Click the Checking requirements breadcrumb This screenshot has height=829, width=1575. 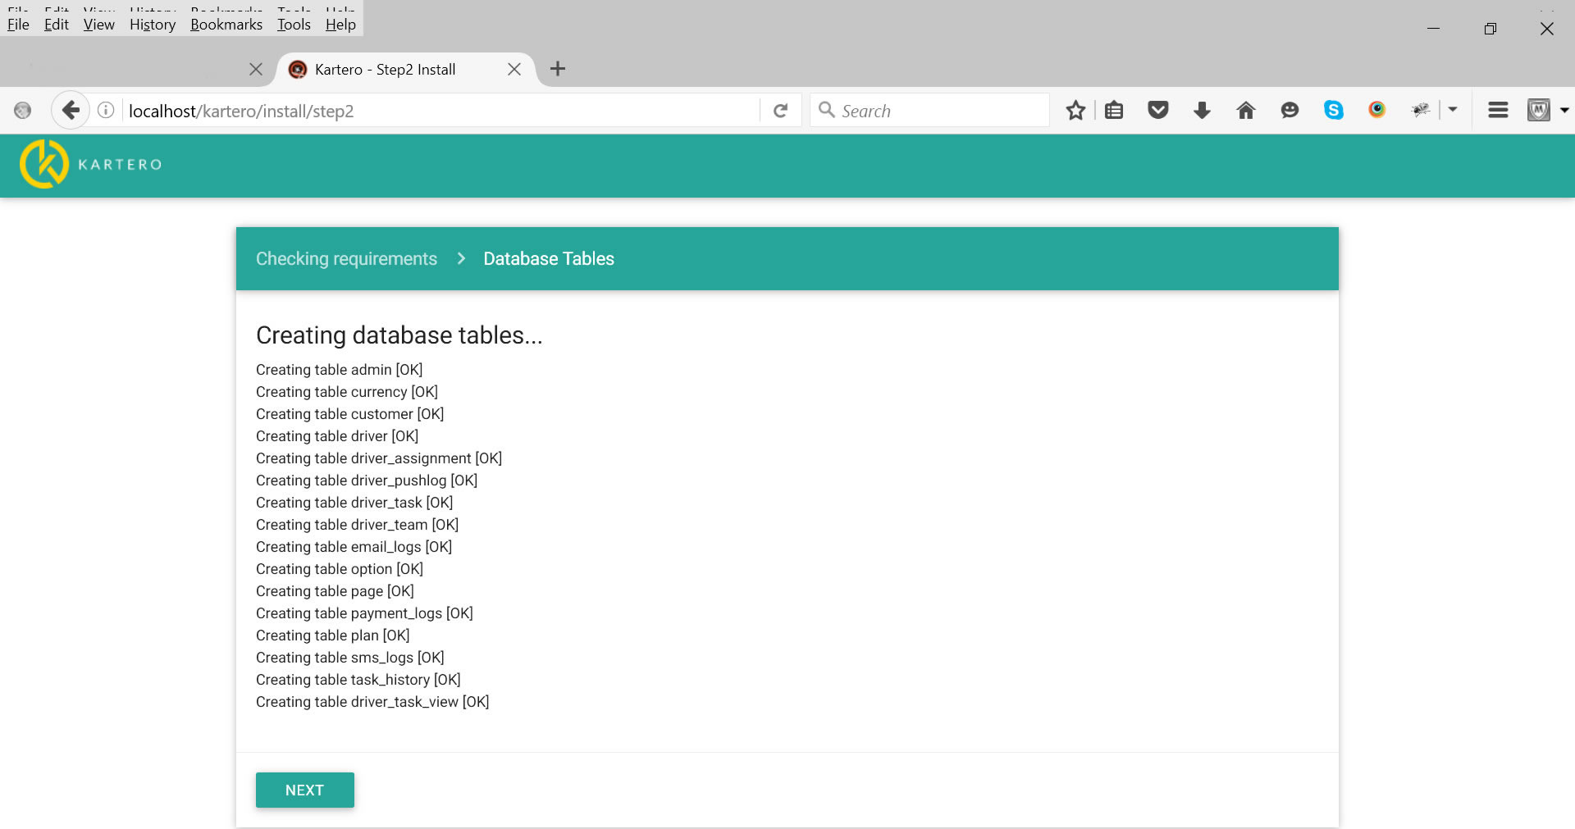346,259
